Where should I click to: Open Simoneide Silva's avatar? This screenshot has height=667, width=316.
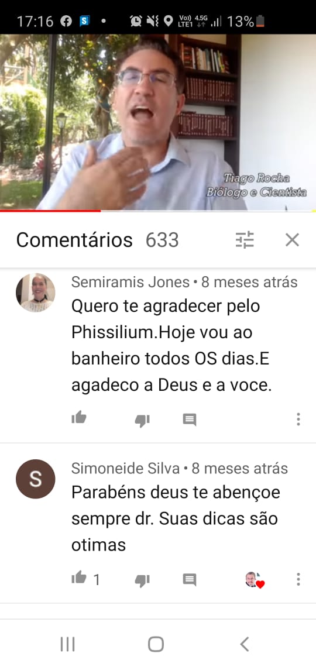coord(35,479)
